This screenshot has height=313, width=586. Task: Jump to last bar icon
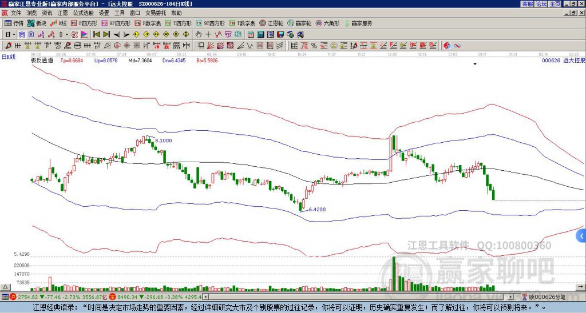(106, 35)
